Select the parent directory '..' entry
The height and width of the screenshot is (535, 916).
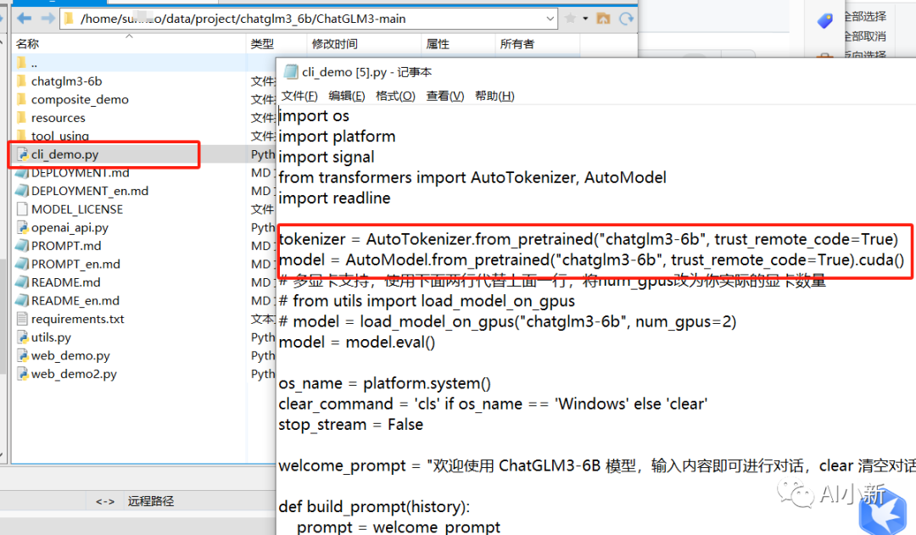coord(34,63)
